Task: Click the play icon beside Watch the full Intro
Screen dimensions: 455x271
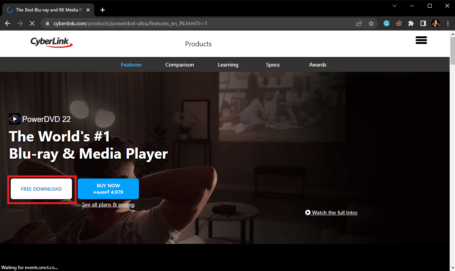Action: 308,213
